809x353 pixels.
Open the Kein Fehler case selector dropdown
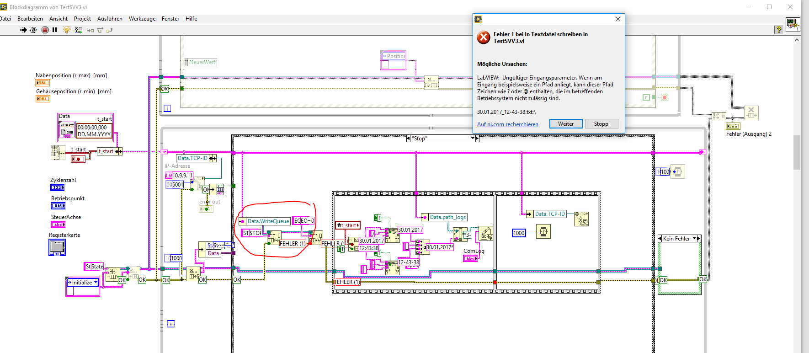(694, 238)
